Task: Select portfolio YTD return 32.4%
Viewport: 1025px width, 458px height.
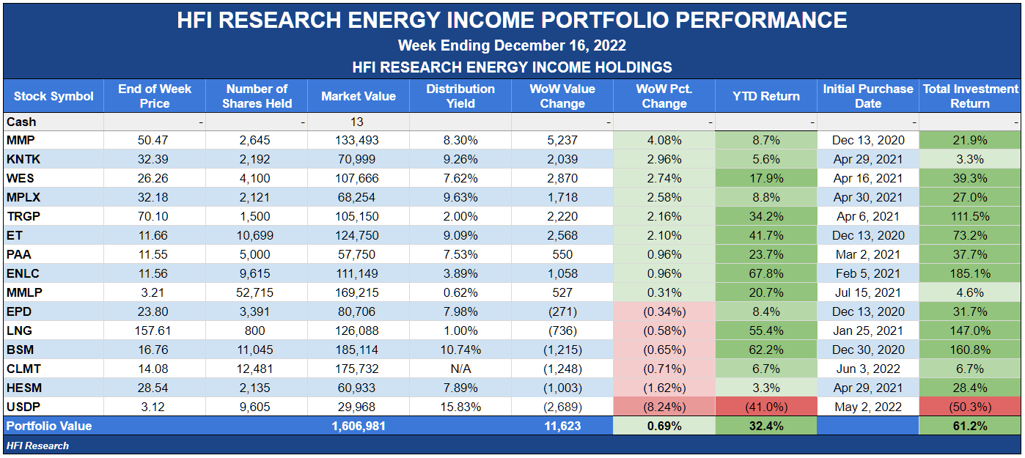Action: [766, 426]
